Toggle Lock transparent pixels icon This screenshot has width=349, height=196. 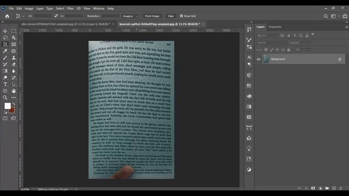pyautogui.click(x=266, y=50)
